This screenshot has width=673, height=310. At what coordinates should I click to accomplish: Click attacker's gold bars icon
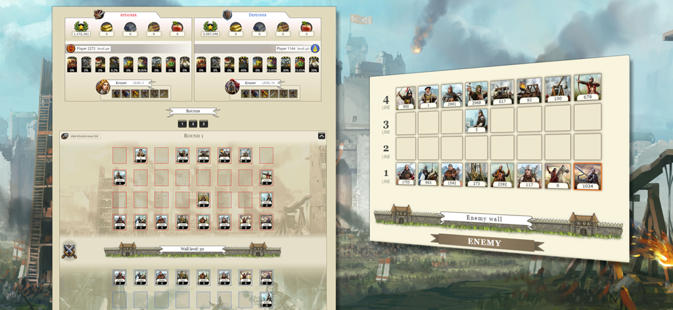click(x=106, y=26)
